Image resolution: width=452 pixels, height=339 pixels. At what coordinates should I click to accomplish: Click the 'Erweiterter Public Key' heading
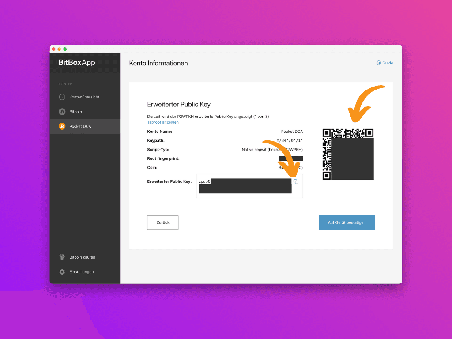click(179, 104)
